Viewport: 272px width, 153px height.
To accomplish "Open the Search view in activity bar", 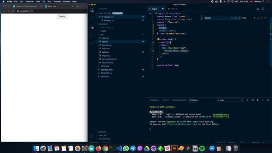I will [x=92, y=17].
